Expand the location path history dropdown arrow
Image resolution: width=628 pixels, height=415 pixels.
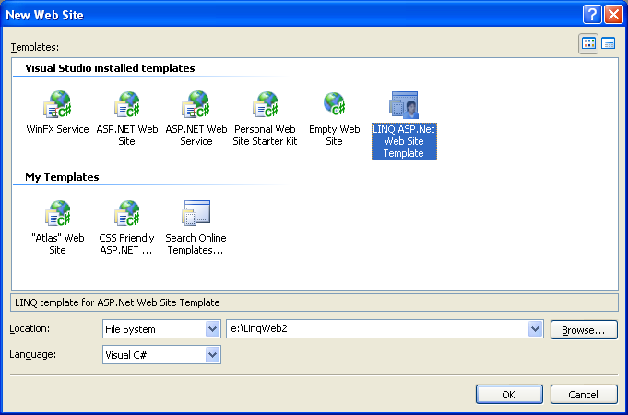(535, 329)
